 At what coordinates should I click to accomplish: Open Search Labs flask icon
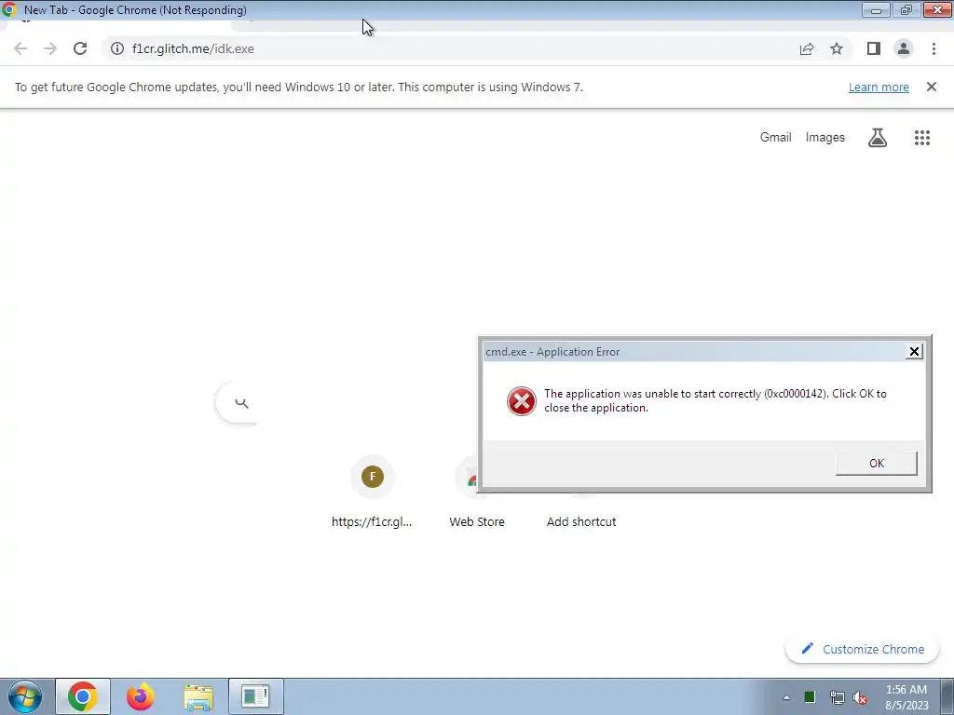tap(878, 138)
